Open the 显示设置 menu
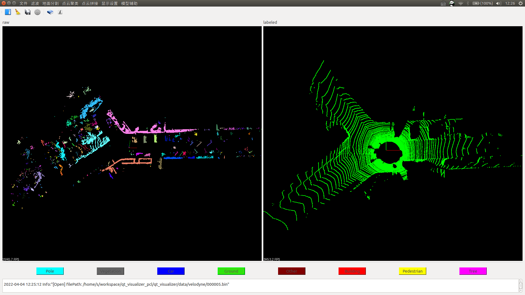 coord(109,3)
